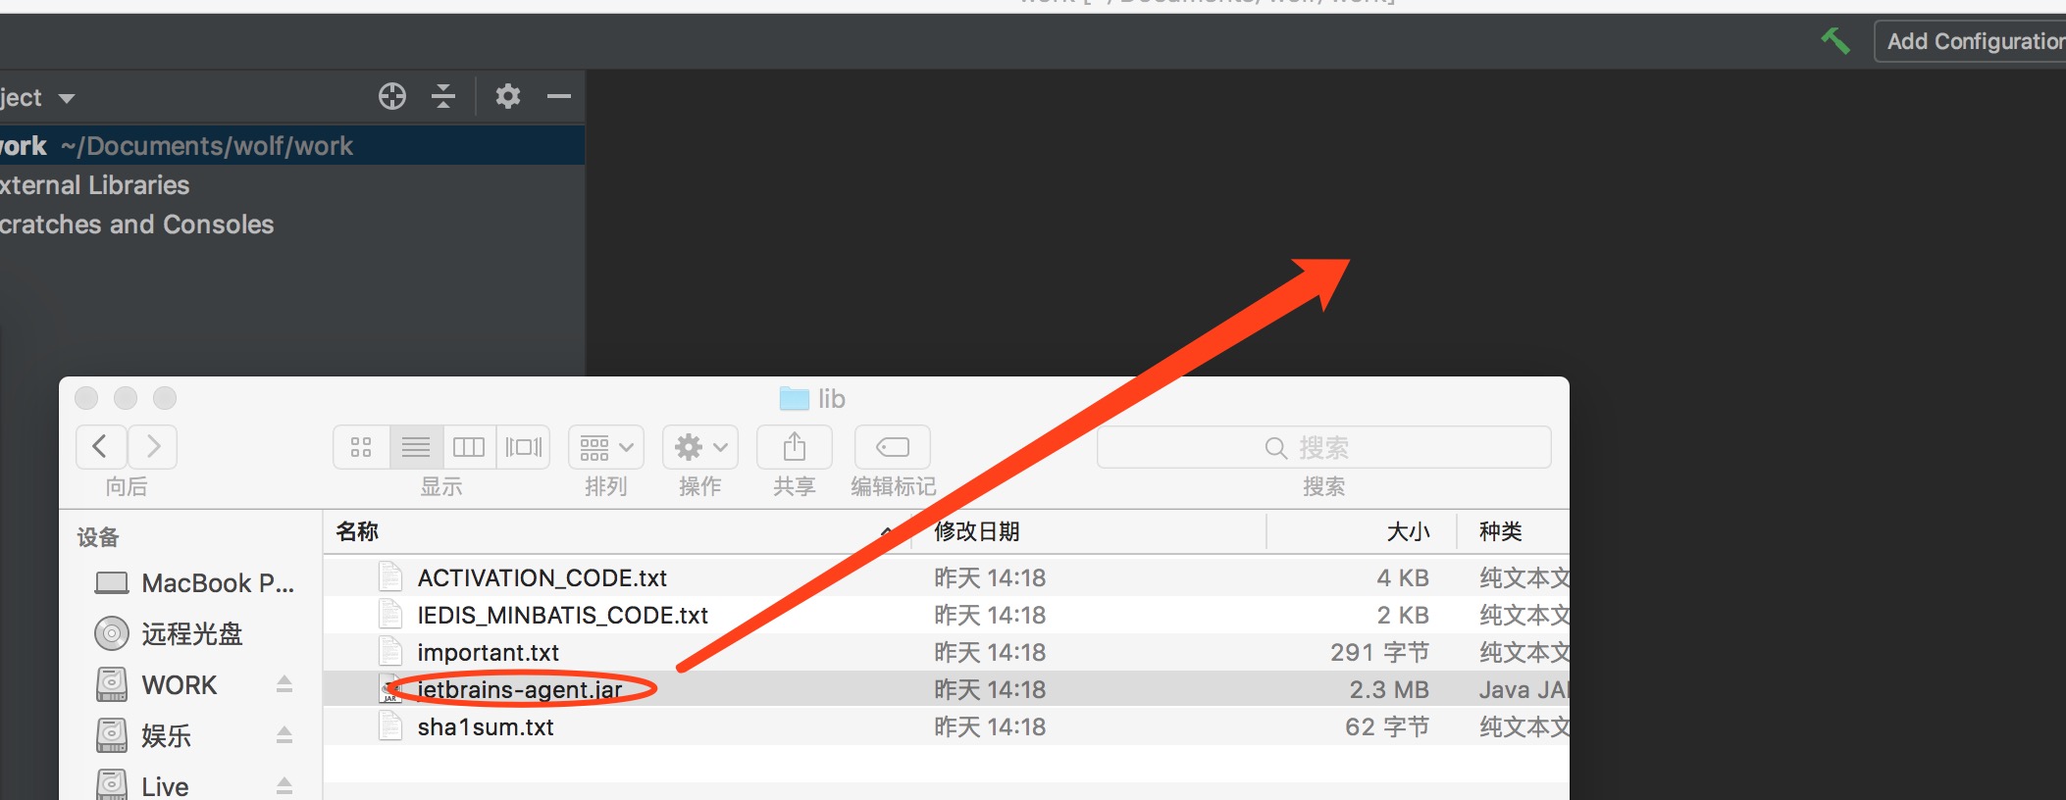Click the edit tags (编辑标记) icon

892,447
